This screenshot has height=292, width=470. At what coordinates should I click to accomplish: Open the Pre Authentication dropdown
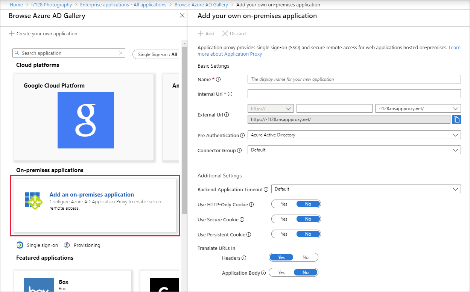pos(354,135)
